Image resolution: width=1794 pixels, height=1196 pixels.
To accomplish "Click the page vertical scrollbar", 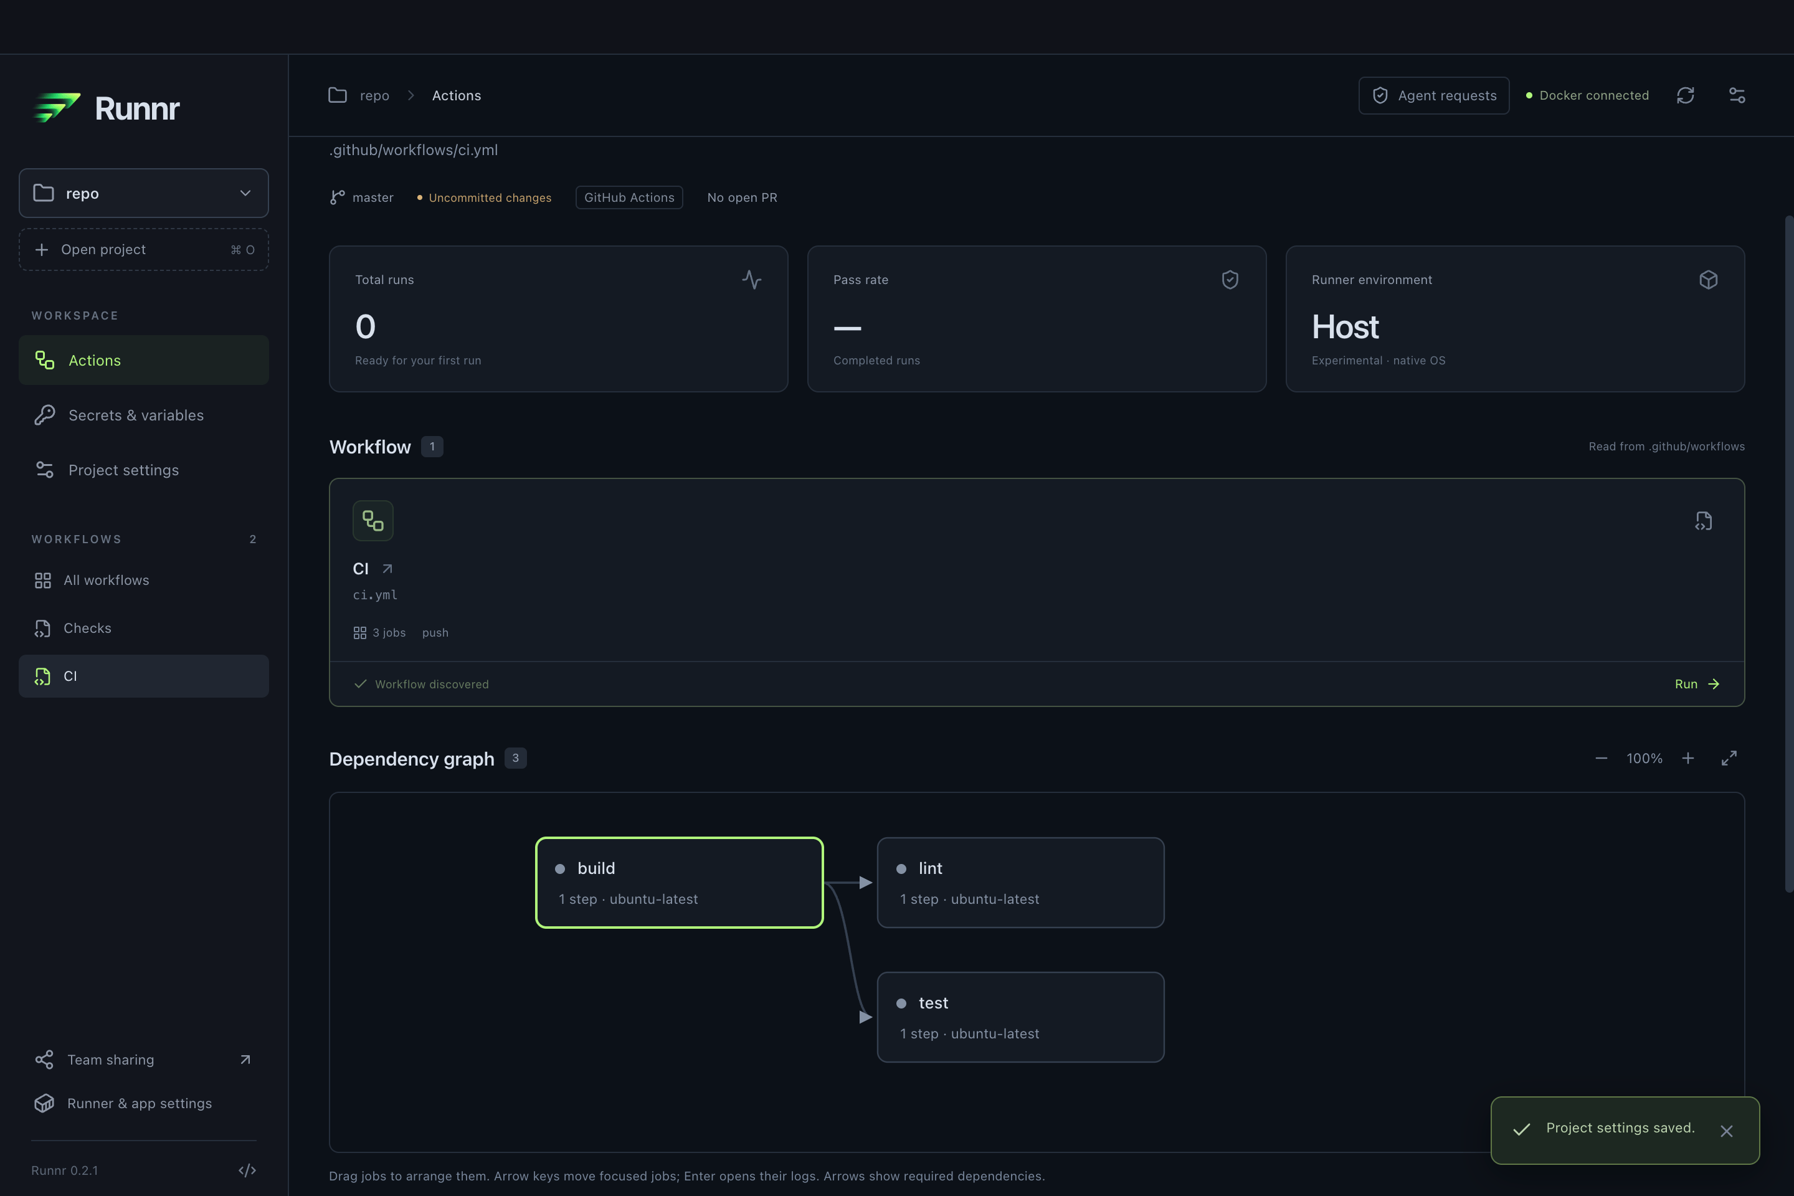I will [1788, 554].
